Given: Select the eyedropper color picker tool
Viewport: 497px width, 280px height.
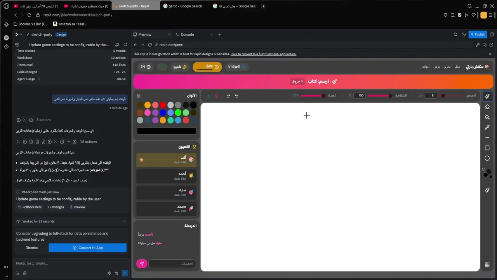Looking at the screenshot, I should pos(487,127).
